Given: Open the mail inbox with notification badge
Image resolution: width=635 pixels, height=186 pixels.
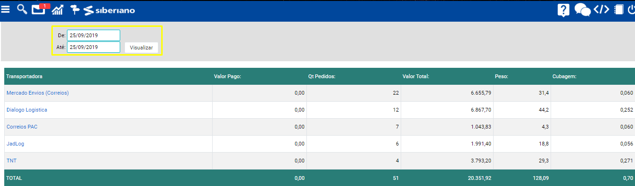Looking at the screenshot, I should (x=40, y=9).
